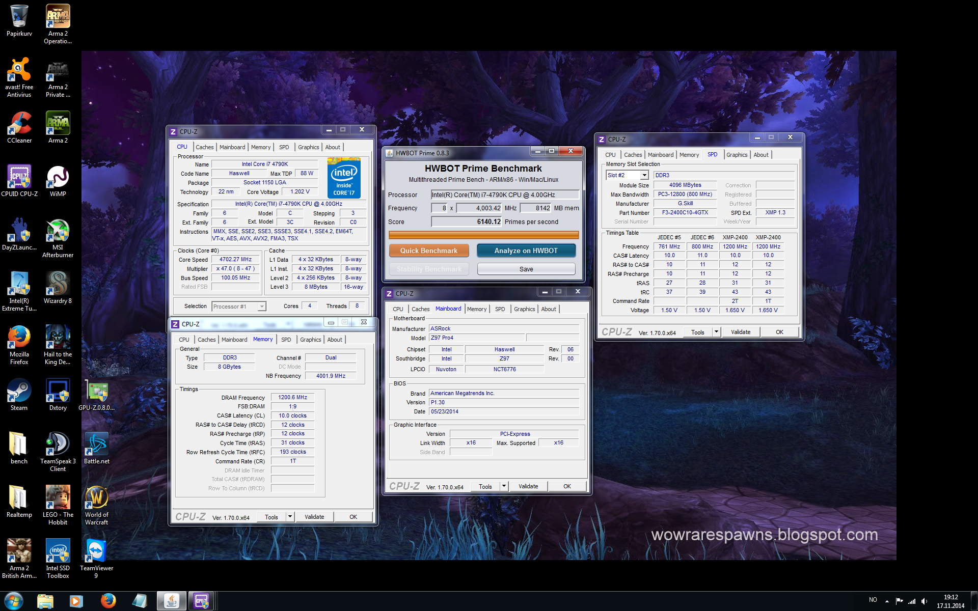Open Arma 2 British Armed Forces icon
Image resolution: width=978 pixels, height=611 pixels.
19,559
